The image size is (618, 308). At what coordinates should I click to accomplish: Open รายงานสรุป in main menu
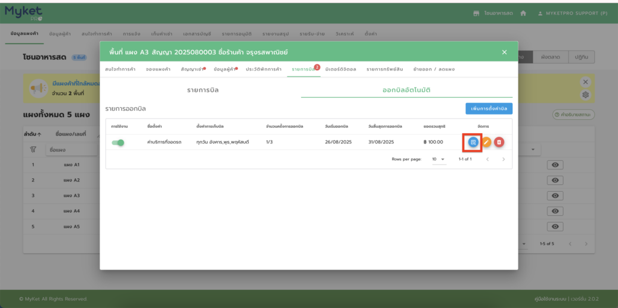[275, 34]
